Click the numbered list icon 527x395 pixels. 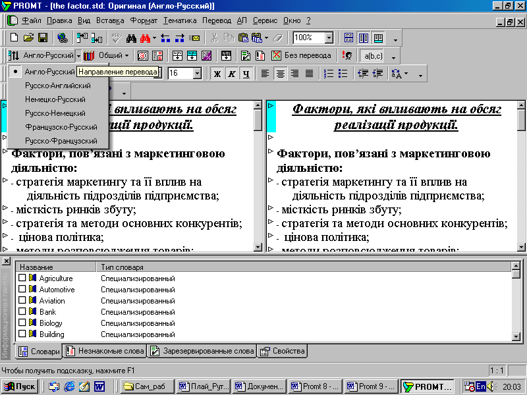[x=328, y=73]
